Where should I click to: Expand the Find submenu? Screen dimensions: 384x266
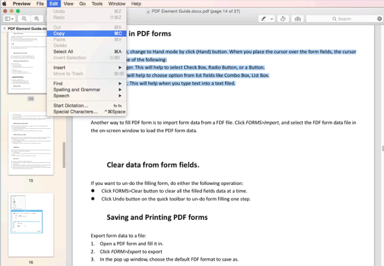[87, 83]
